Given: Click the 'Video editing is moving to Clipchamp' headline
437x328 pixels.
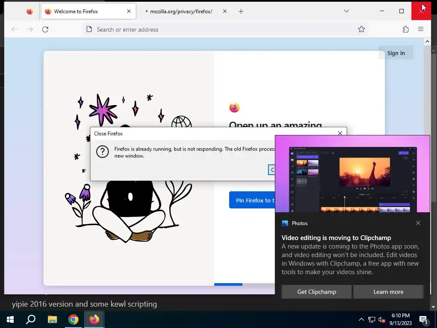Looking at the screenshot, I should click(x=336, y=237).
